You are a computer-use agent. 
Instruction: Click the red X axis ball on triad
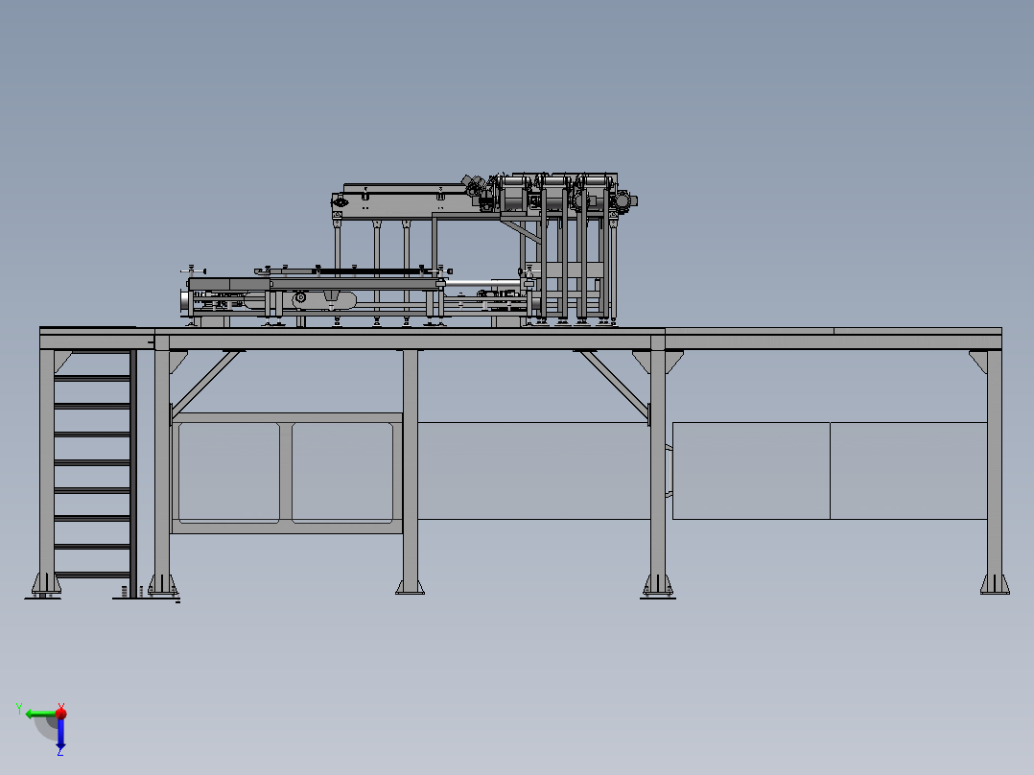click(60, 714)
